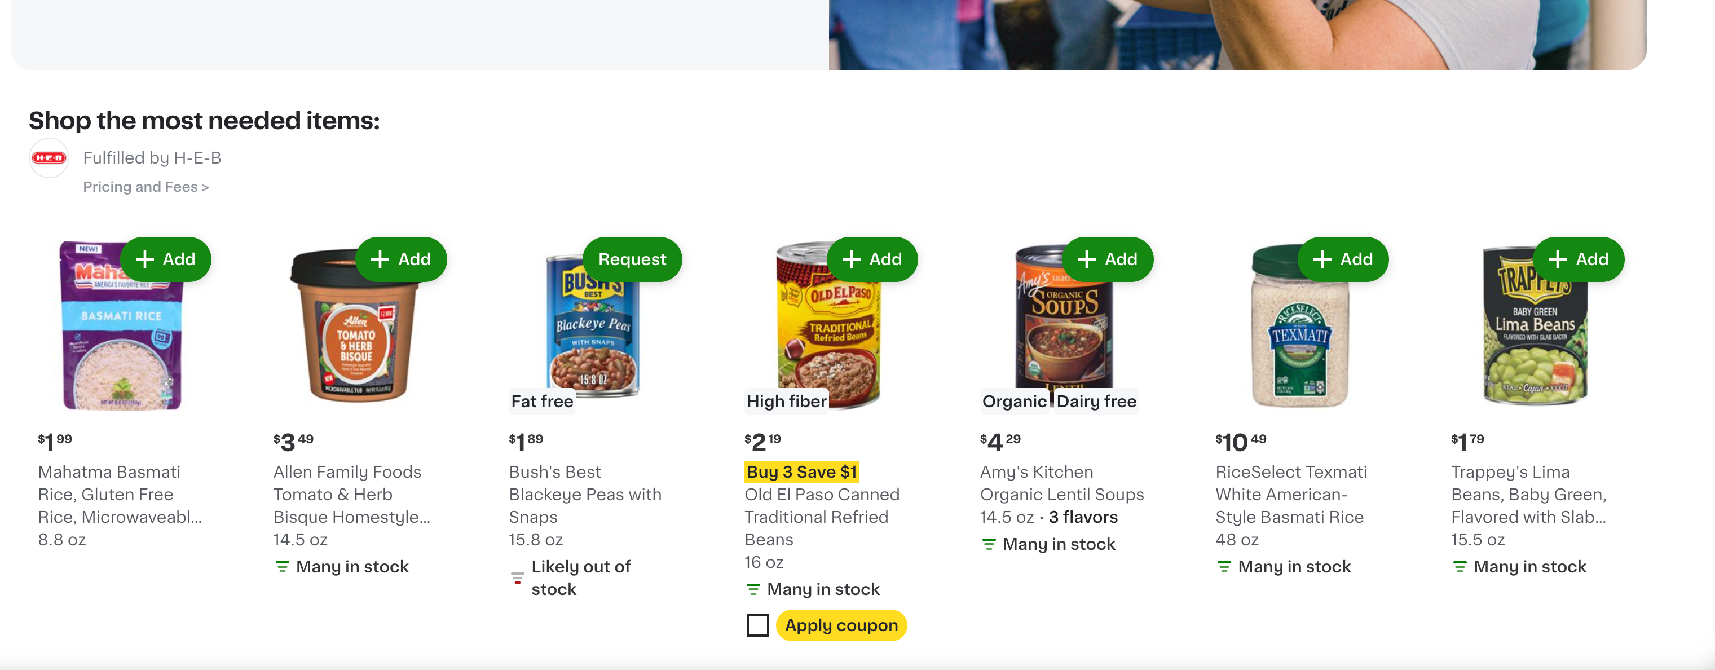Click the H-E-B store logo icon
This screenshot has width=1715, height=670.
[48, 158]
